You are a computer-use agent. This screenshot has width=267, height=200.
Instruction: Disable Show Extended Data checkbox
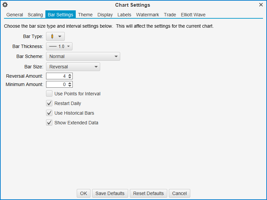pyautogui.click(x=49, y=123)
